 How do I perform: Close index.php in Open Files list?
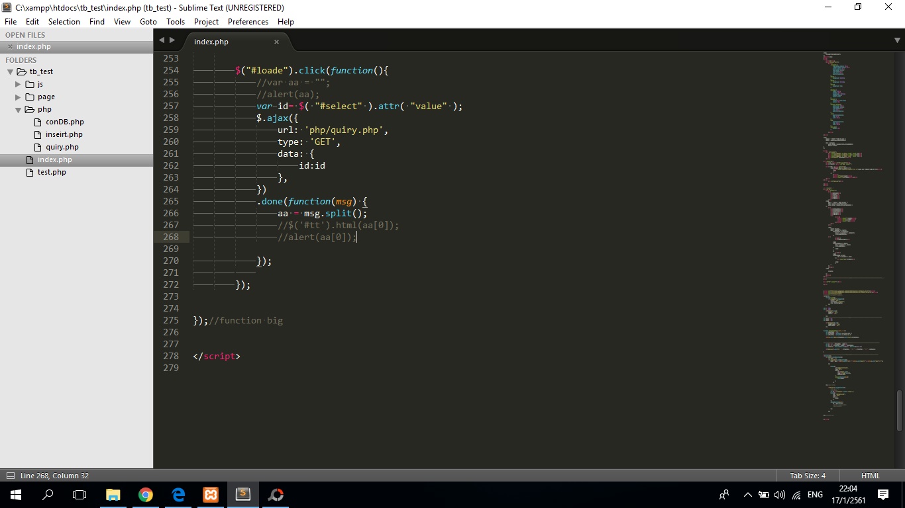[x=10, y=46]
